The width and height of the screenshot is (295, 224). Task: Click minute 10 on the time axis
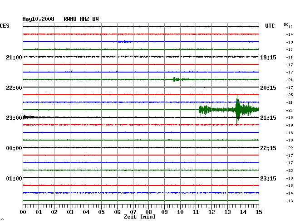pyautogui.click(x=180, y=212)
